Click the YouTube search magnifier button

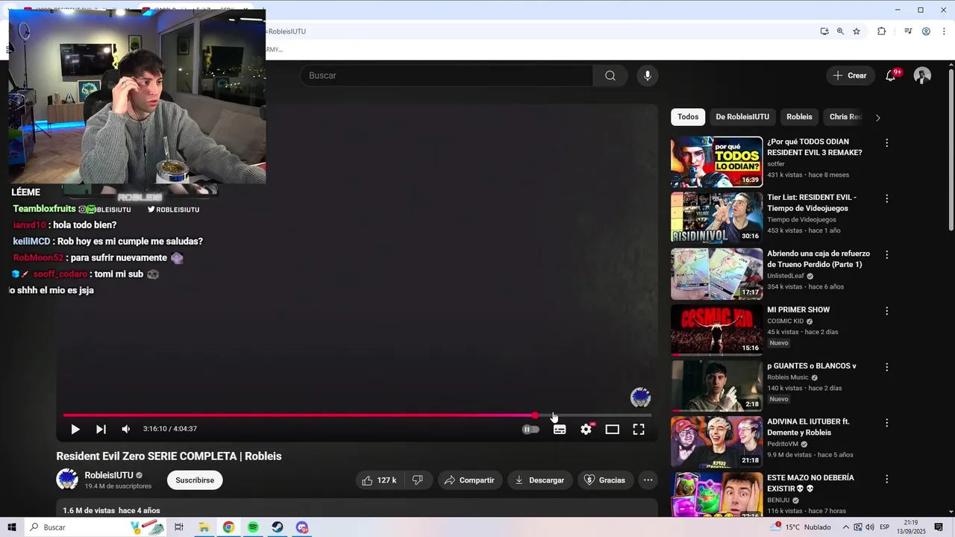click(x=610, y=75)
